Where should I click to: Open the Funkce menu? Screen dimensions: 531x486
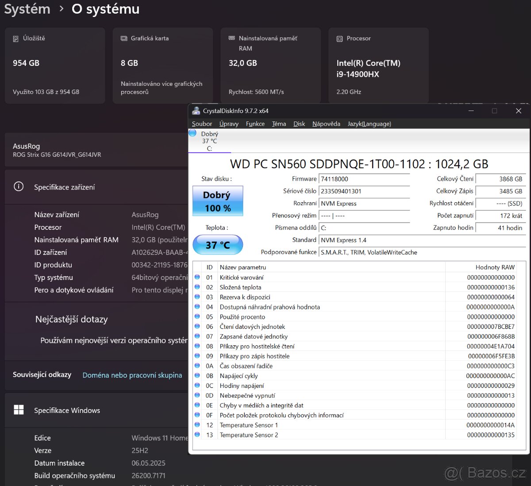click(255, 124)
